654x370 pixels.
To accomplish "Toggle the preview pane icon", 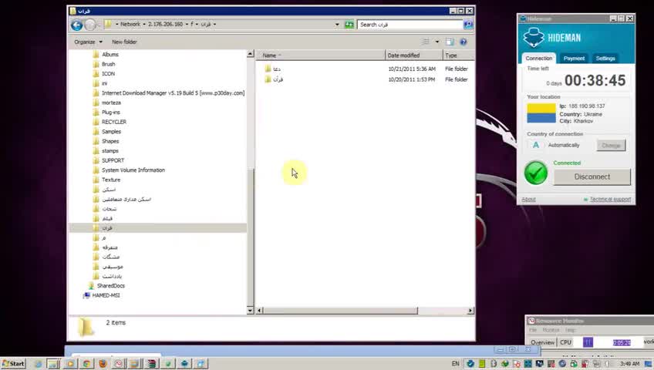I will coord(450,42).
